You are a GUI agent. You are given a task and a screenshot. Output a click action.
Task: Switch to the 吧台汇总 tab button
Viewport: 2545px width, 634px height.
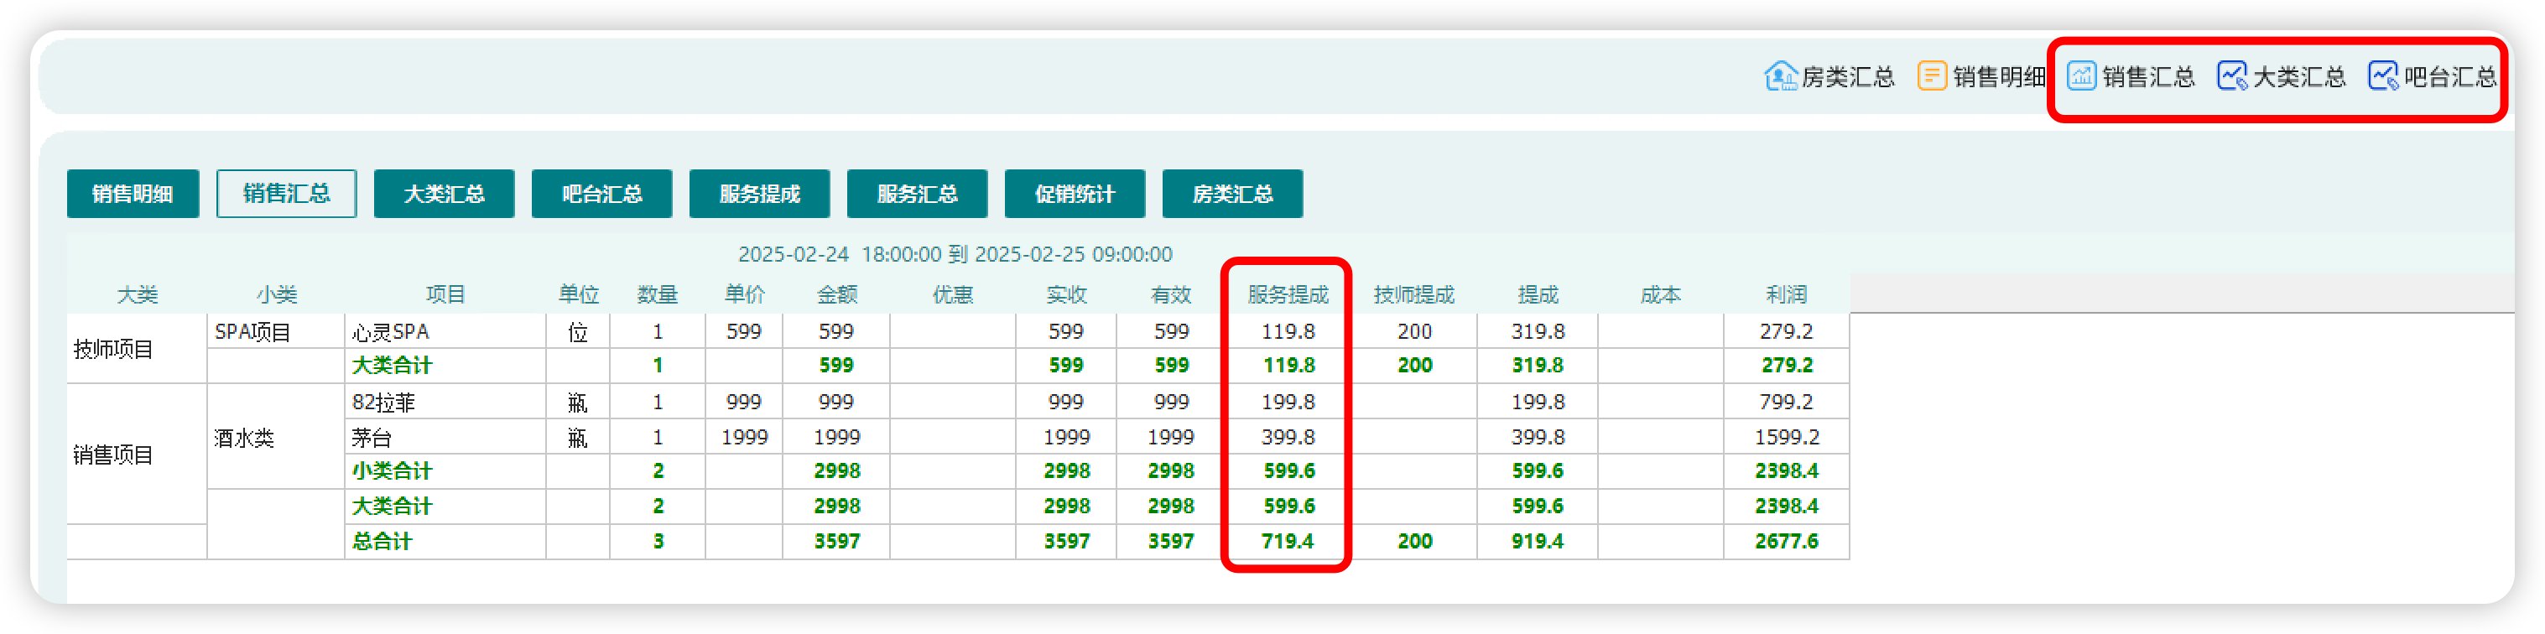pos(601,194)
